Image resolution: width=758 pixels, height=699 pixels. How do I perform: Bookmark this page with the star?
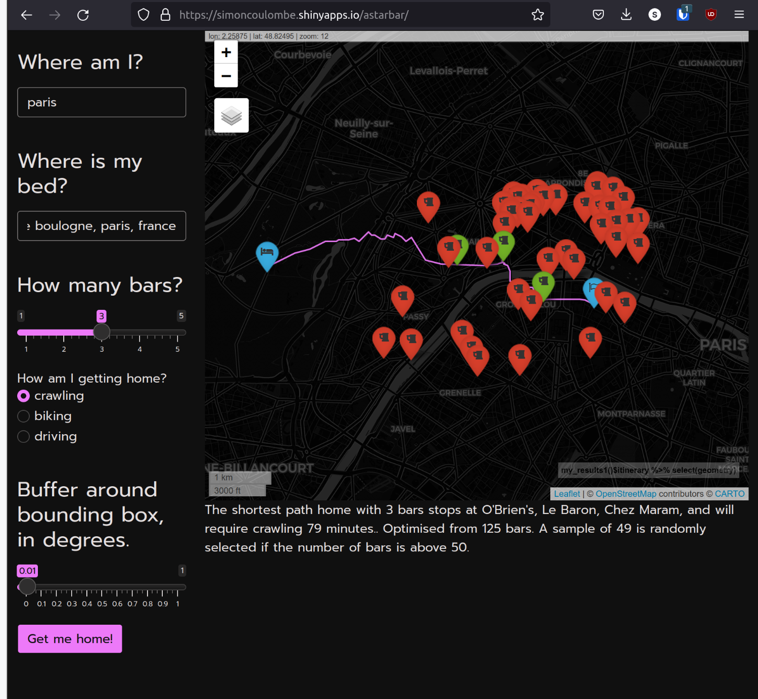tap(538, 15)
